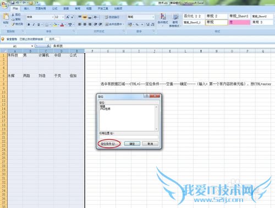Decrease font size with the small A icon

pos(73,17)
